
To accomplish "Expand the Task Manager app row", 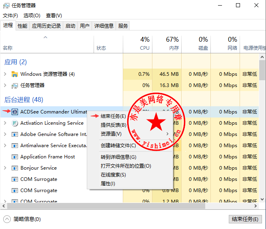I will (x=5, y=85).
